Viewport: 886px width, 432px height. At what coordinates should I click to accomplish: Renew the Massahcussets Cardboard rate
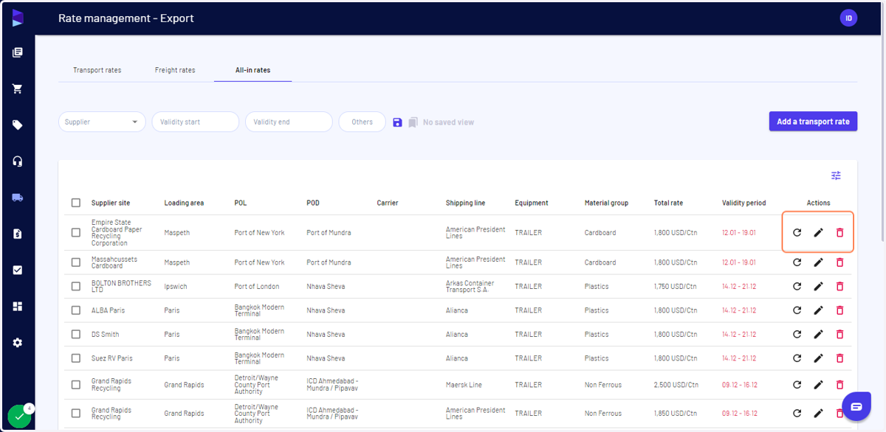tap(797, 262)
